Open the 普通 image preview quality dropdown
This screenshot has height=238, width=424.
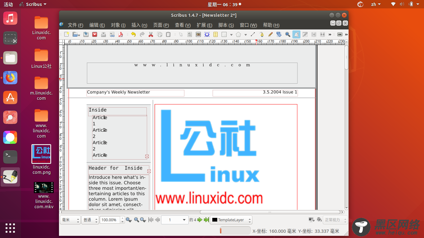(x=90, y=220)
